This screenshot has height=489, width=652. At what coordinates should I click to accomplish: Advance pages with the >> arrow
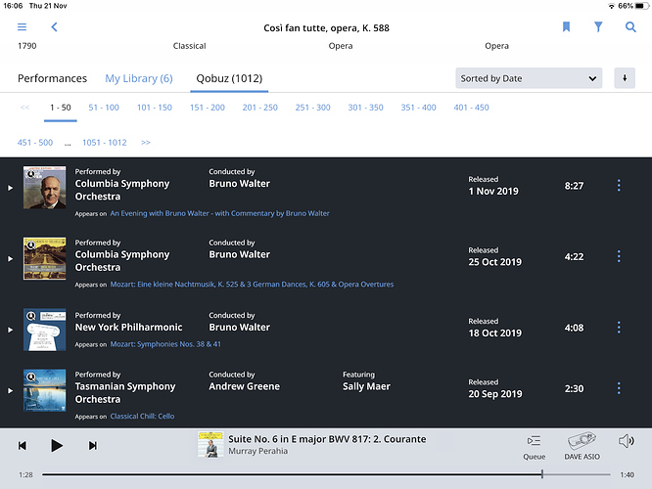tap(146, 143)
